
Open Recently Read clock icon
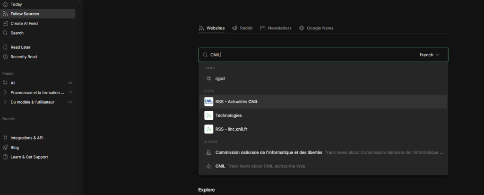5,57
